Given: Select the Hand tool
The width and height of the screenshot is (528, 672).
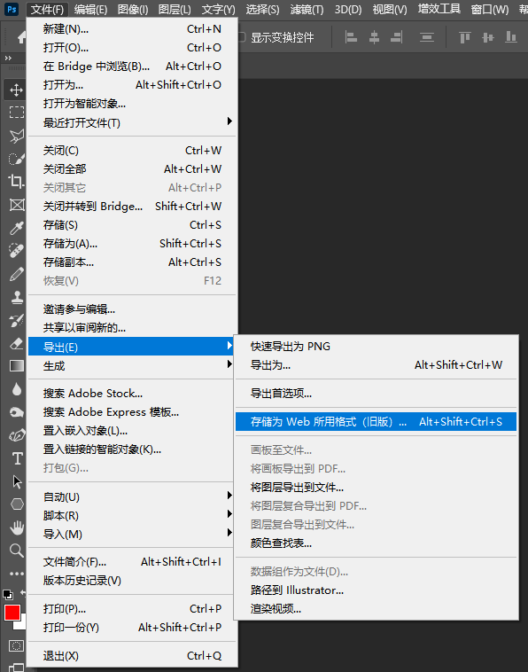Looking at the screenshot, I should [x=16, y=527].
